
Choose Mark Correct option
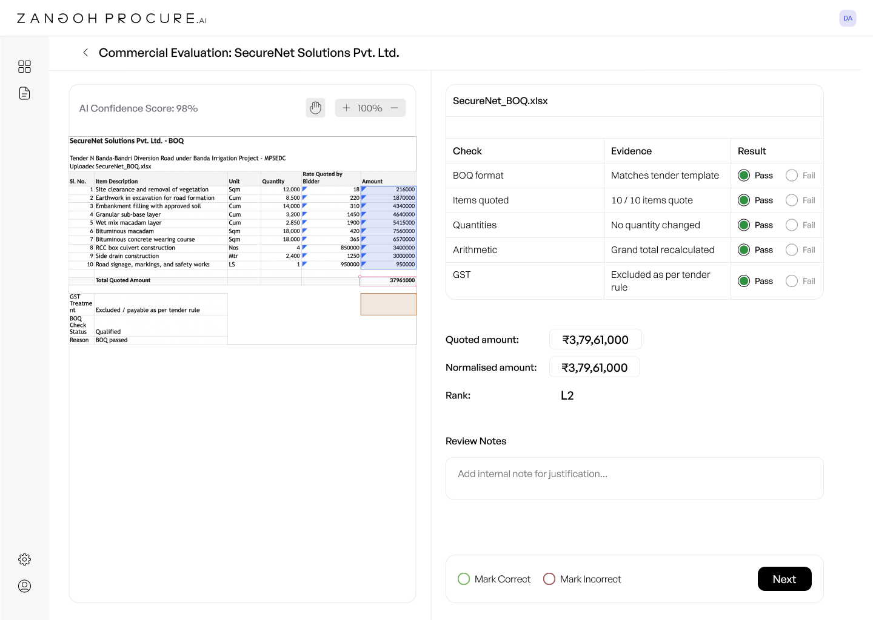tap(464, 579)
